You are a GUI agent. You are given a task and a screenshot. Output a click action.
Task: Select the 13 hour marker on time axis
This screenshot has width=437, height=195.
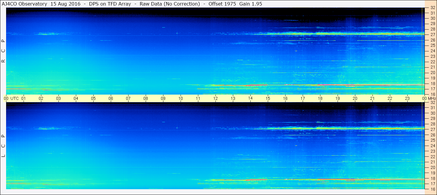tap(233, 98)
